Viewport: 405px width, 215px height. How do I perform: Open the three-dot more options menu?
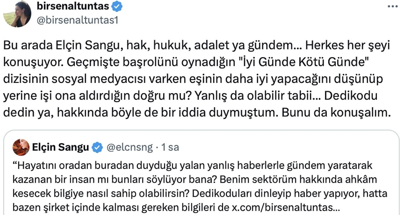393,6
